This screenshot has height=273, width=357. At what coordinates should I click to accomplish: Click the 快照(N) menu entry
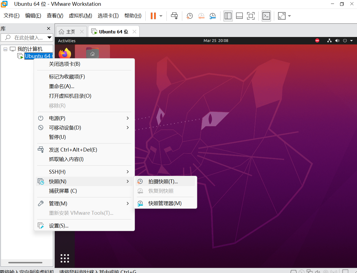click(x=84, y=181)
